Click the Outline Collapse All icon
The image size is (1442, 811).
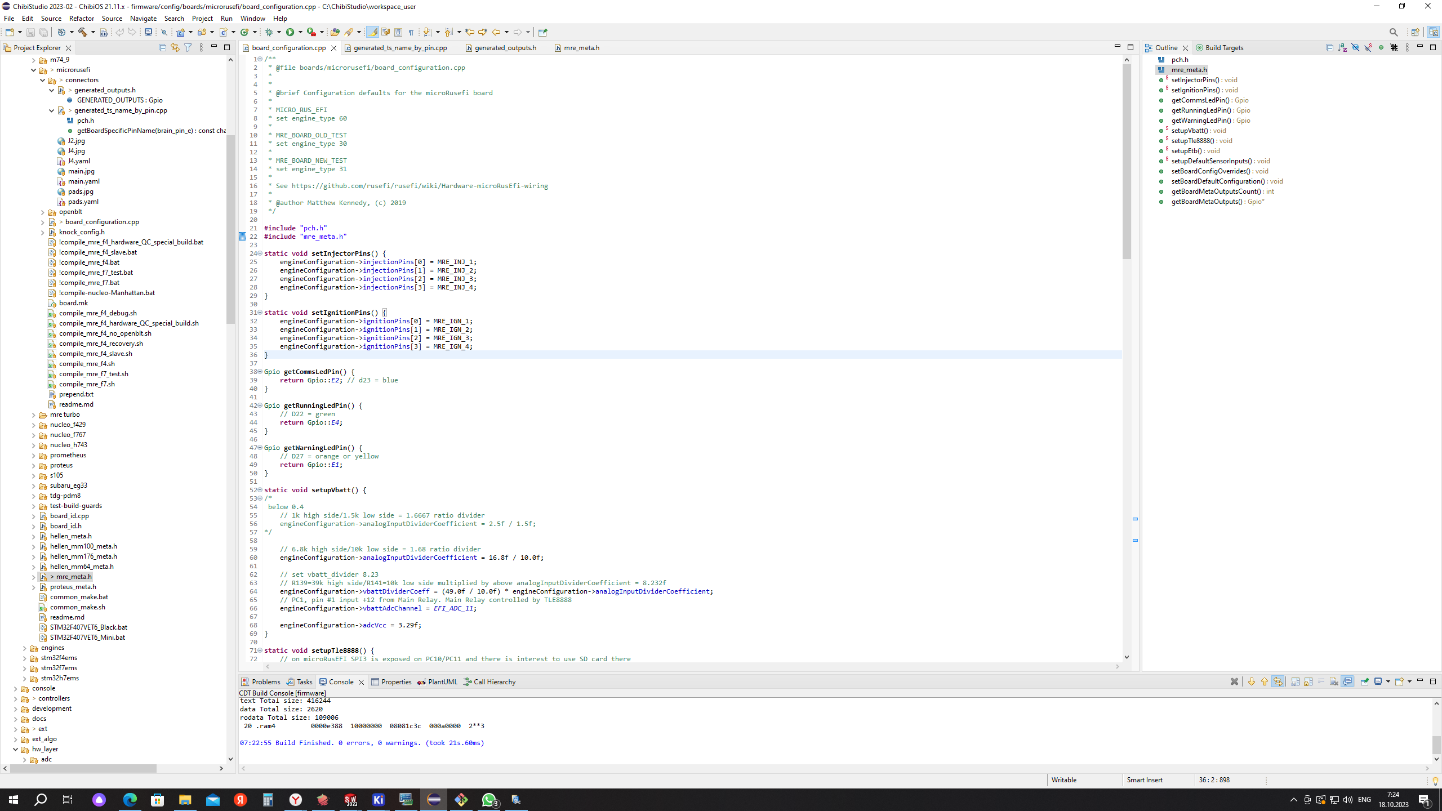1330,48
